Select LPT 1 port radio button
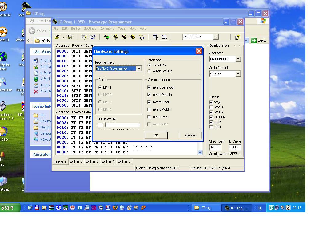Image resolution: width=315 pixels, height=236 pixels. pyautogui.click(x=100, y=87)
